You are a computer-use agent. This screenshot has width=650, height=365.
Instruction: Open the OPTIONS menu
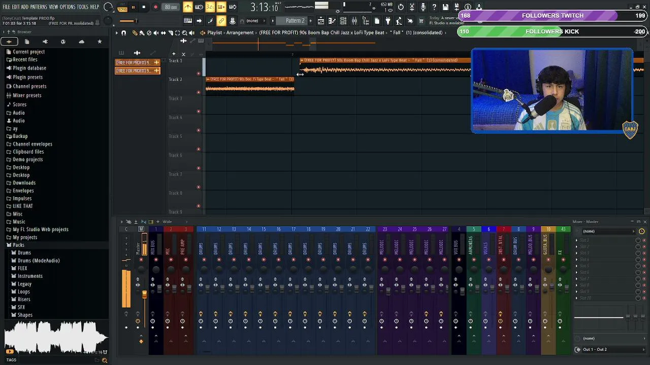(68, 7)
